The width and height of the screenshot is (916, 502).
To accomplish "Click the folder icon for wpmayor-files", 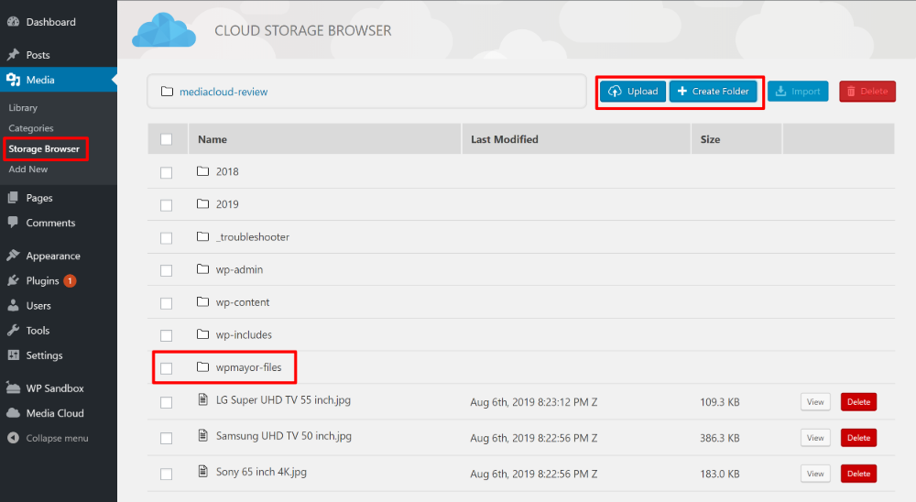I will (x=202, y=367).
